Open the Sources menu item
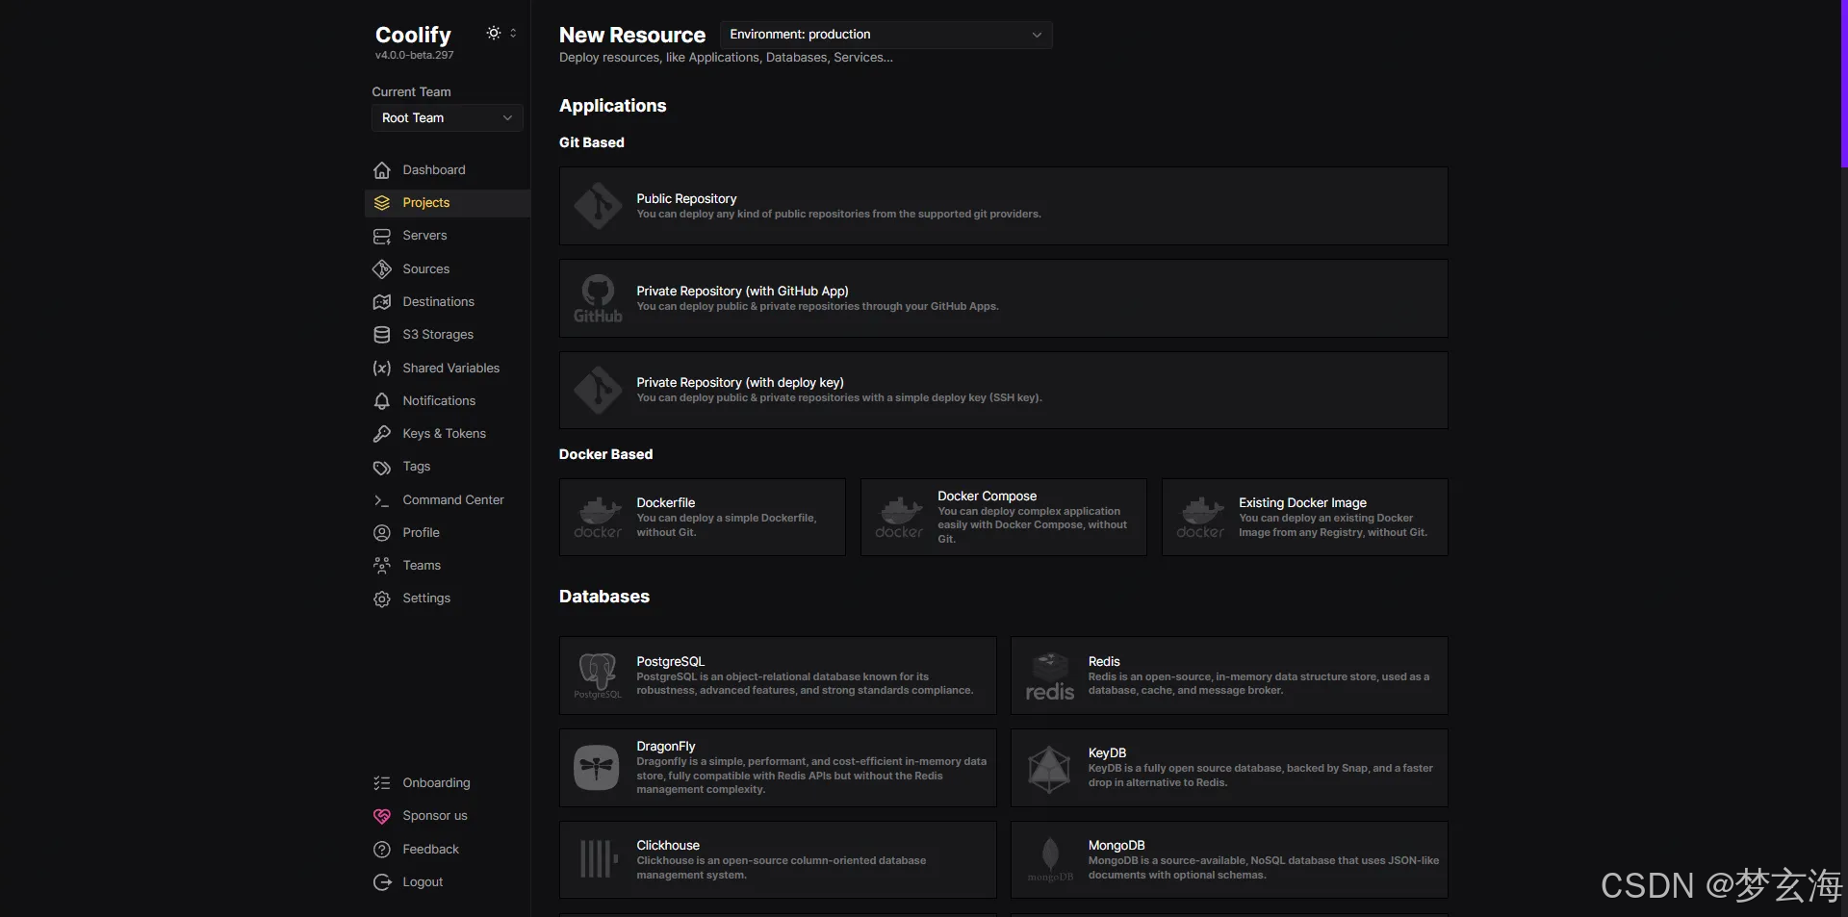The image size is (1848, 917). 448,269
